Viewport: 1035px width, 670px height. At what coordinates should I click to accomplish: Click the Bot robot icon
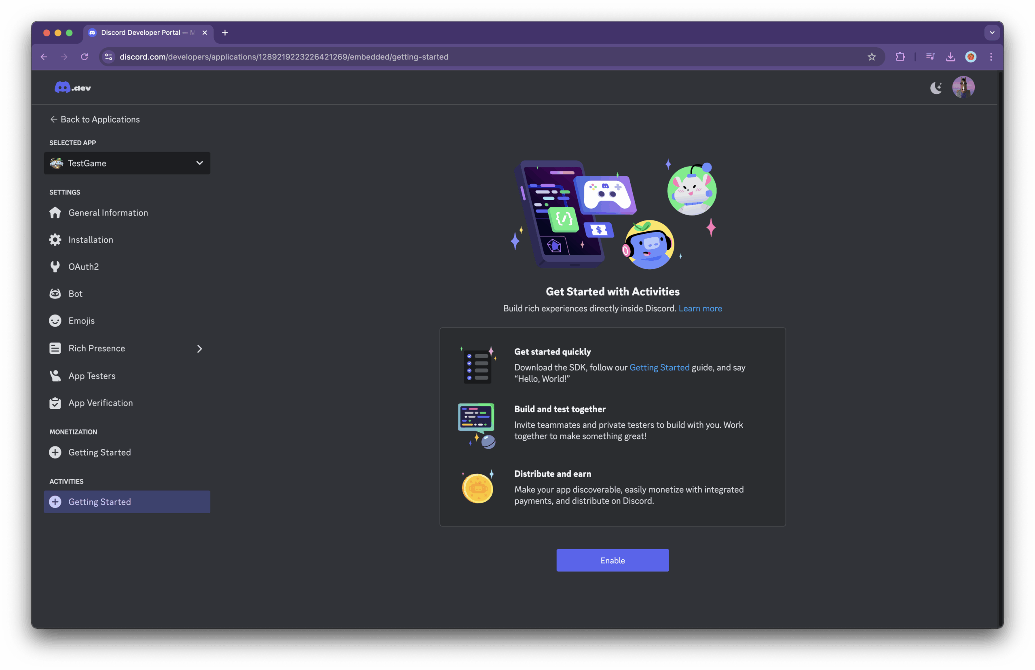coord(55,294)
